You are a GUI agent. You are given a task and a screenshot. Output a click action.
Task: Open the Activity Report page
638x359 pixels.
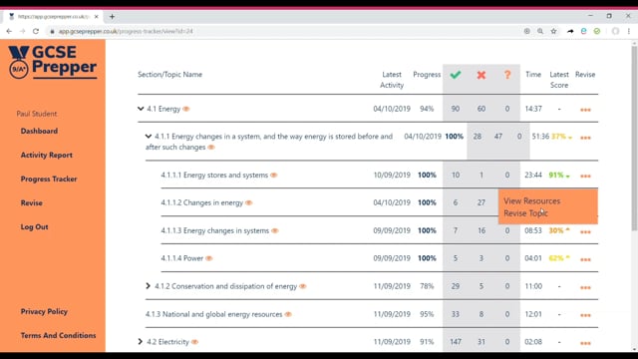pyautogui.click(x=47, y=156)
